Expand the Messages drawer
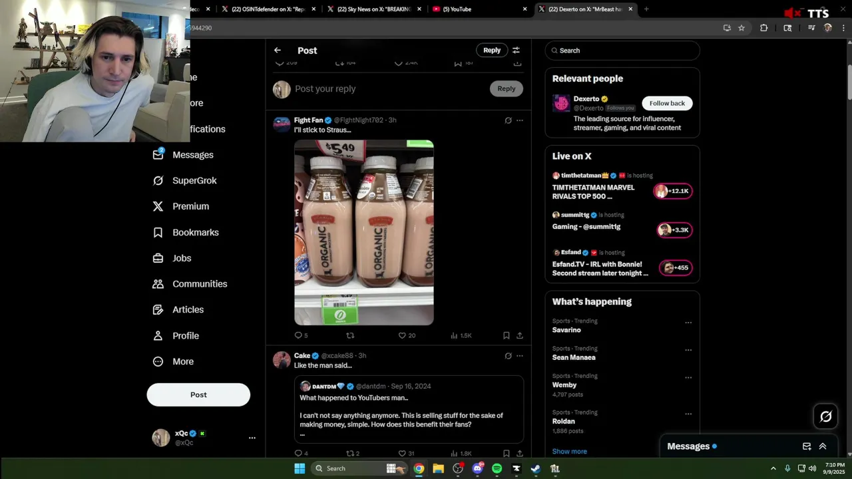Screen dimensions: 852x479 coord(823,446)
